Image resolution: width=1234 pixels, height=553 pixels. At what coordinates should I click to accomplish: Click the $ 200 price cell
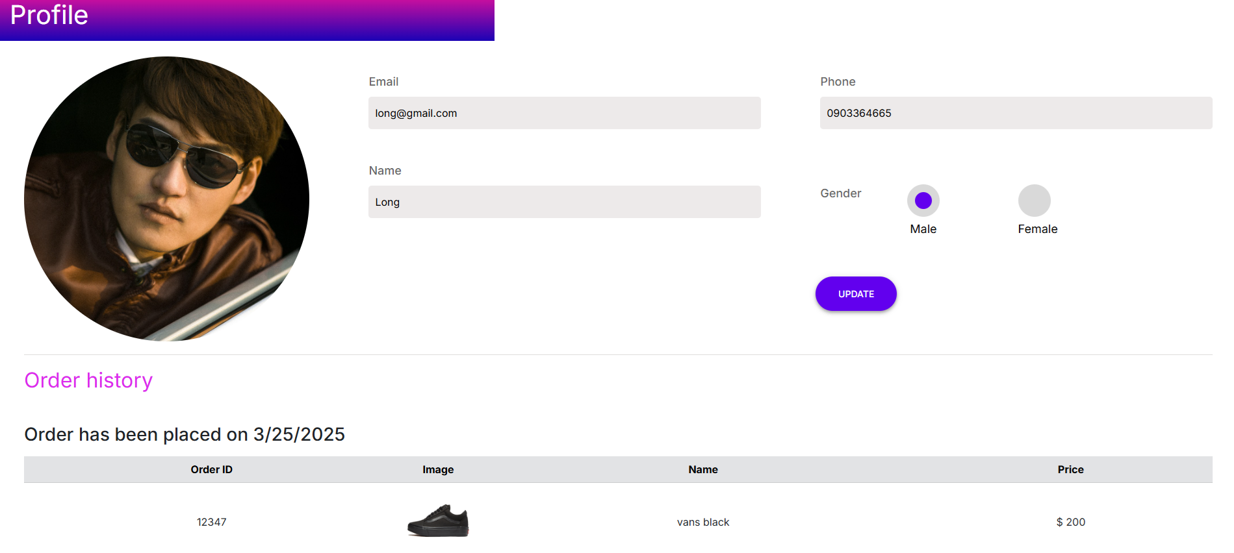pos(1070,522)
